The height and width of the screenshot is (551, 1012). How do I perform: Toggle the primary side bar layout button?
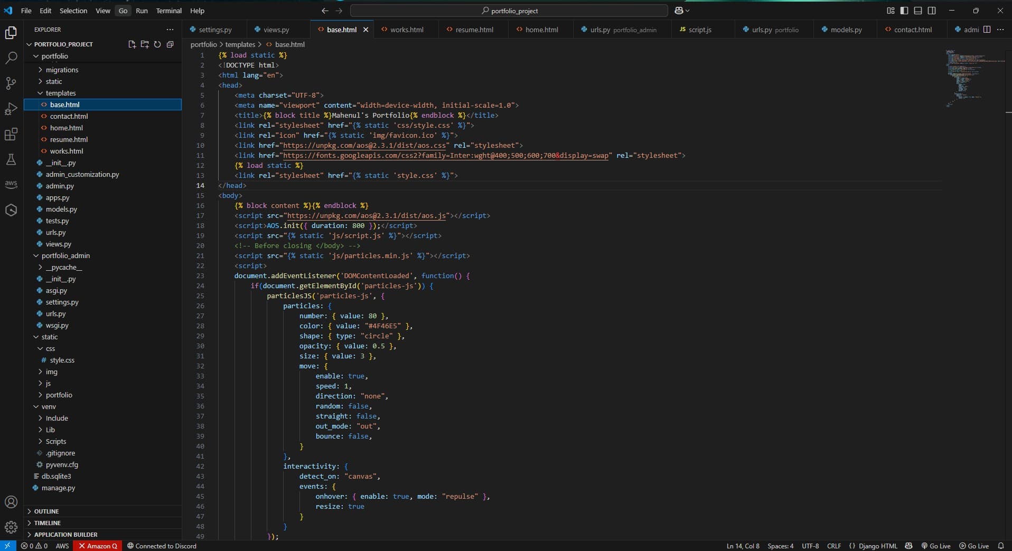click(x=904, y=11)
